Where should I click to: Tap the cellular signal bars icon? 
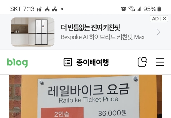139,9
